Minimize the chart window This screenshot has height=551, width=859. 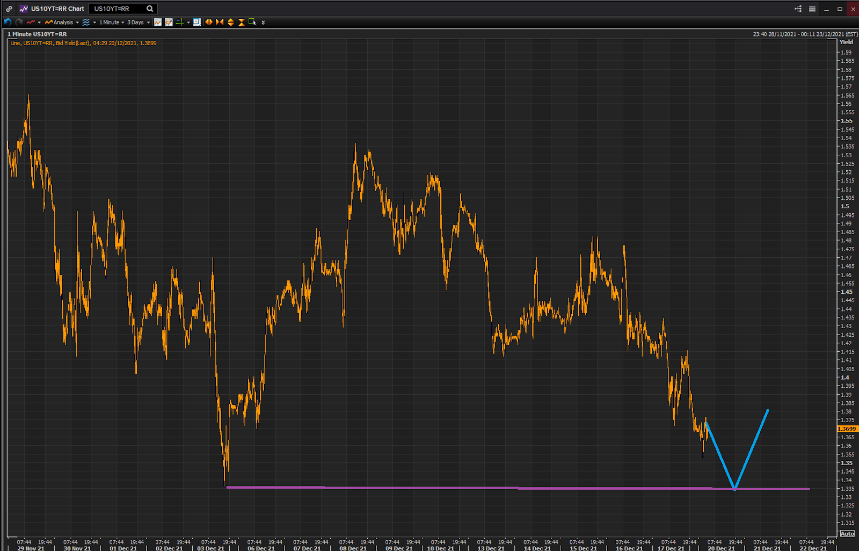[826, 9]
